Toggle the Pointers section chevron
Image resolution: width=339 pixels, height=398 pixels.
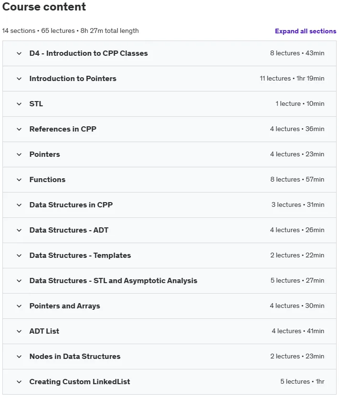point(19,154)
